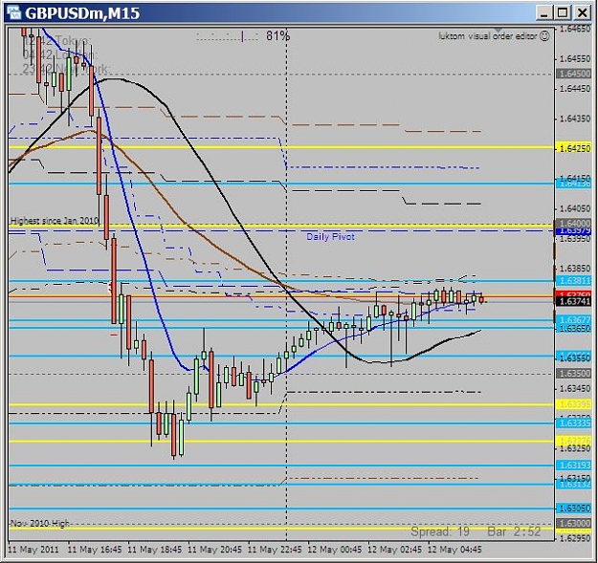Click the gray 1.64000 price tag
598x563 pixels.
573,224
